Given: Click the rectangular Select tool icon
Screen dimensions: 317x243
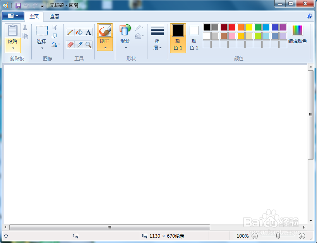Looking at the screenshot, I should pos(42,31).
